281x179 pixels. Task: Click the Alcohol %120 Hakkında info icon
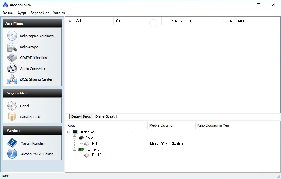click(x=12, y=154)
